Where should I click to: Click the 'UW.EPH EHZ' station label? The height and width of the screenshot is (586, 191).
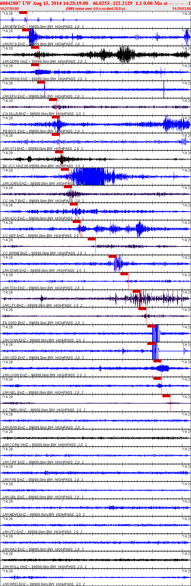tap(14, 96)
